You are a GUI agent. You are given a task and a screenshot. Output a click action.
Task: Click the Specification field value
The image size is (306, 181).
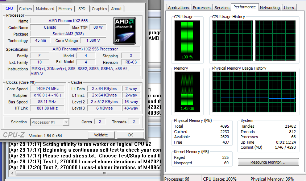85,49
